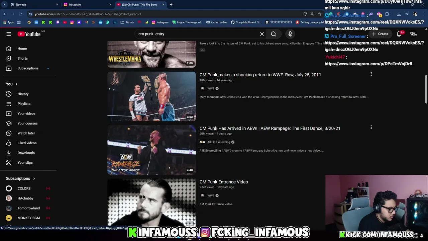Expand the Subscriptions section header

(x=20, y=178)
